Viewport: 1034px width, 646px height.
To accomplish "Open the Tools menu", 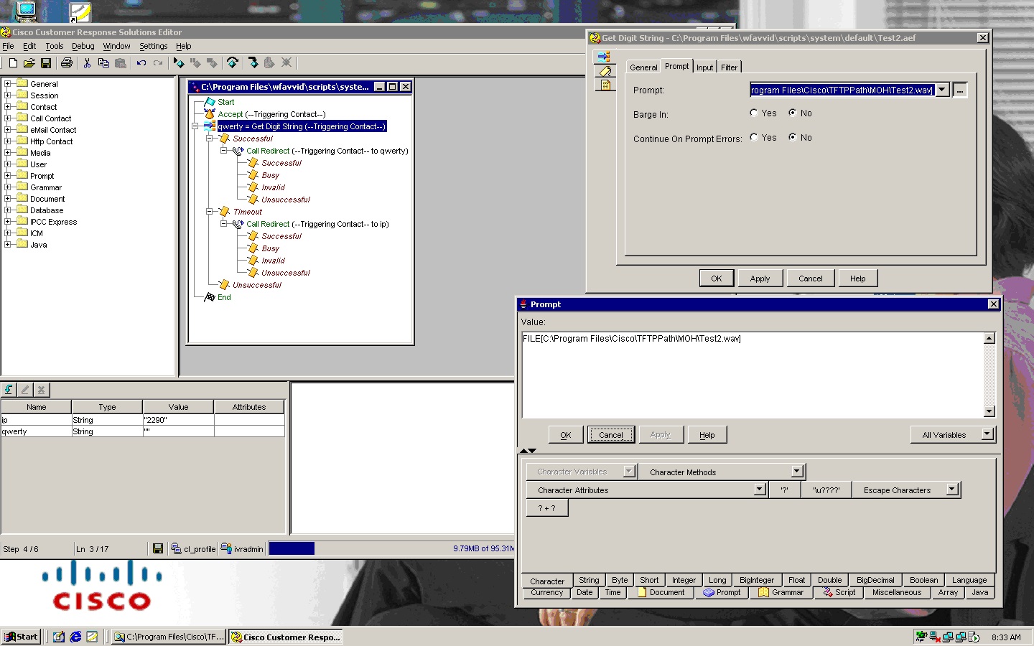I will [x=55, y=46].
